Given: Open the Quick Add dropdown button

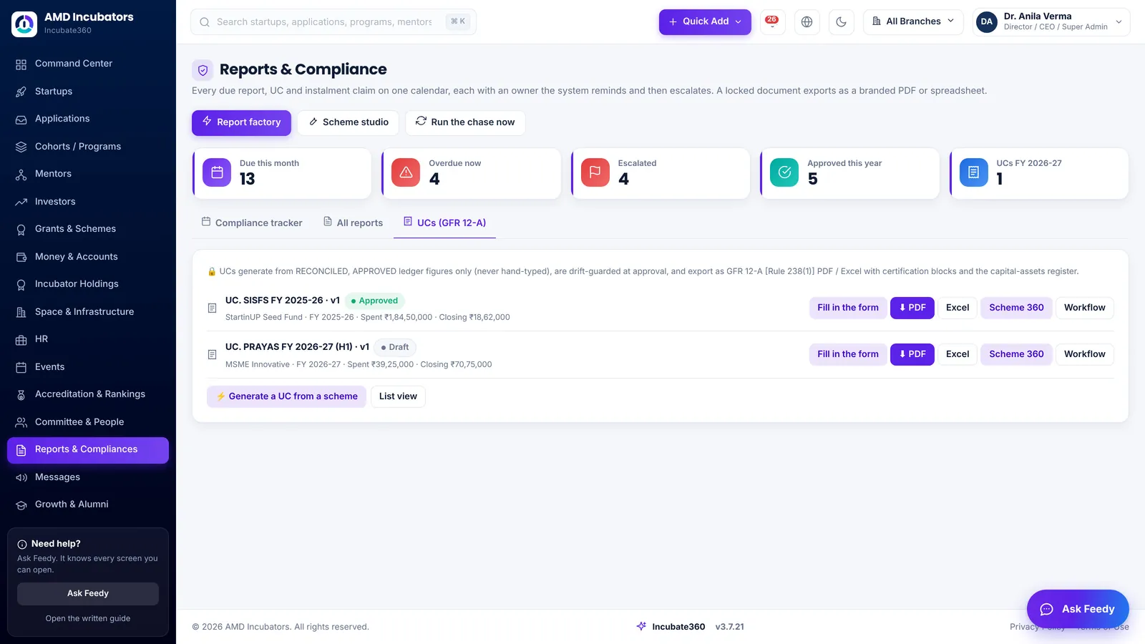Looking at the screenshot, I should click(705, 21).
